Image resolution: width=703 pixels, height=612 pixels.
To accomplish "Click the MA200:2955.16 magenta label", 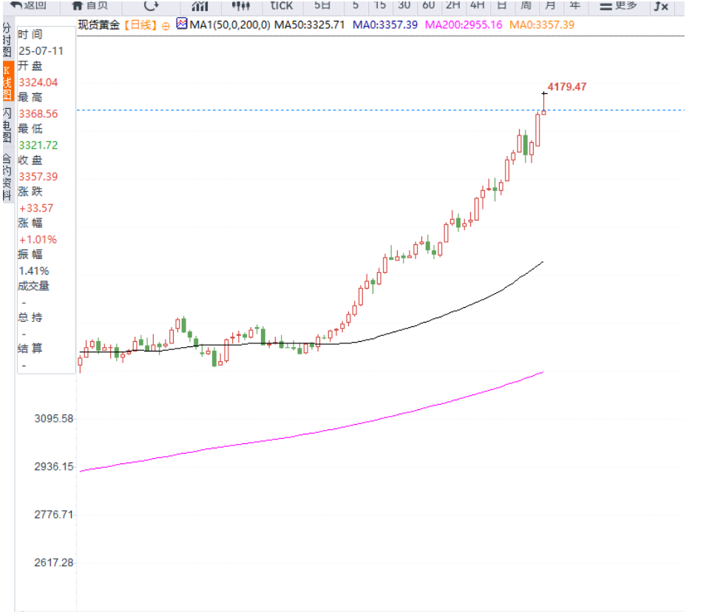I will 462,24.
